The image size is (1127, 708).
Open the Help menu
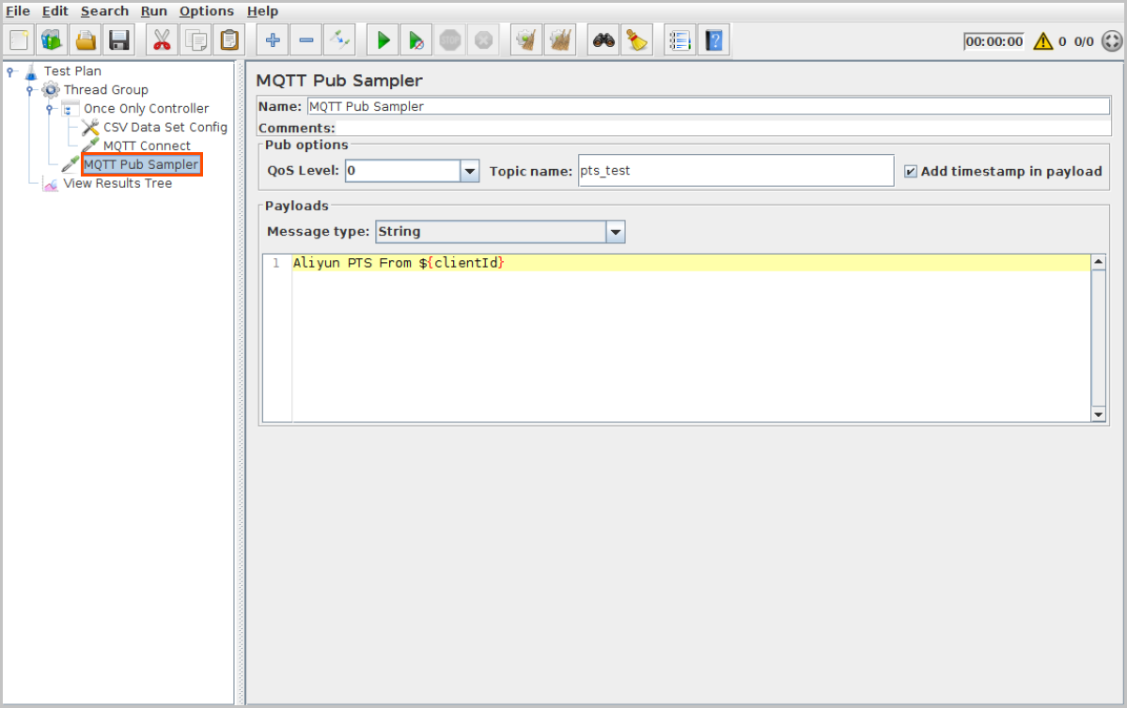(x=262, y=11)
